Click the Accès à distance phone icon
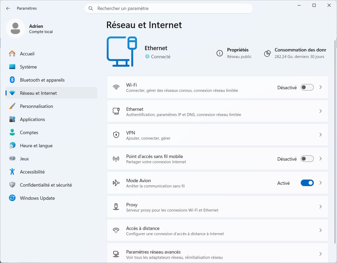Image resolution: width=337 pixels, height=263 pixels. [x=116, y=230]
